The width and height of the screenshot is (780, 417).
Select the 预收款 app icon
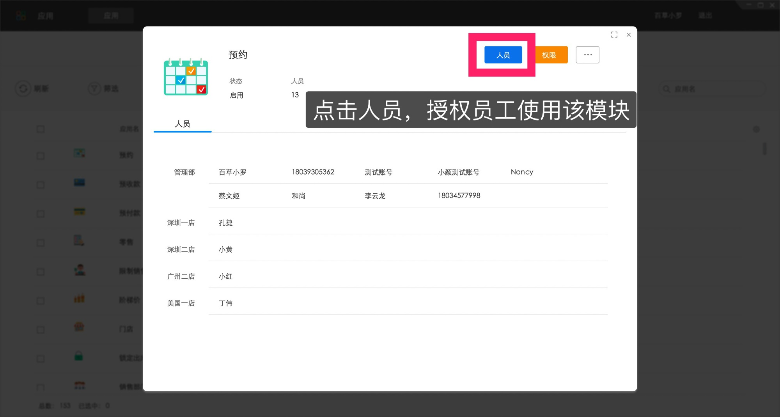click(79, 182)
